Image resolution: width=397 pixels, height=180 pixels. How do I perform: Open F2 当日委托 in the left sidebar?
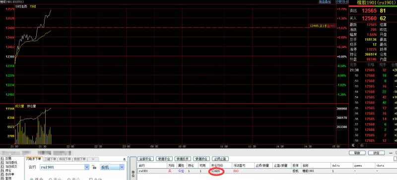[x=8, y=163]
